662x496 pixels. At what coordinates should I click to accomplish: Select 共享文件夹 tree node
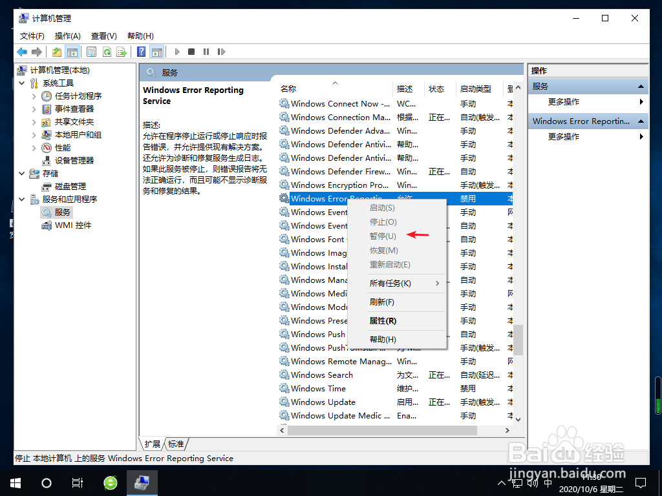[x=74, y=122]
